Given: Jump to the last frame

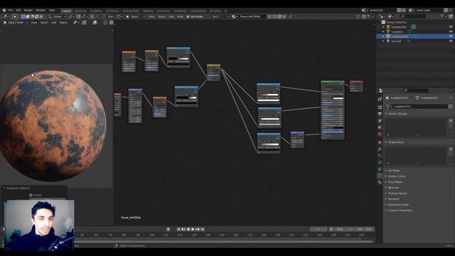Looking at the screenshot, I should pos(203,229).
